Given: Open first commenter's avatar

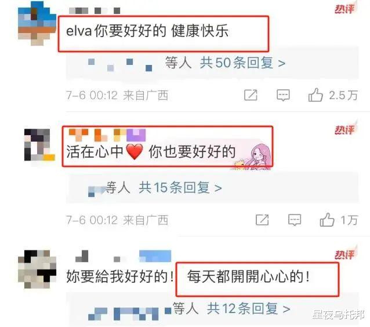Looking at the screenshot, I should tap(37, 23).
